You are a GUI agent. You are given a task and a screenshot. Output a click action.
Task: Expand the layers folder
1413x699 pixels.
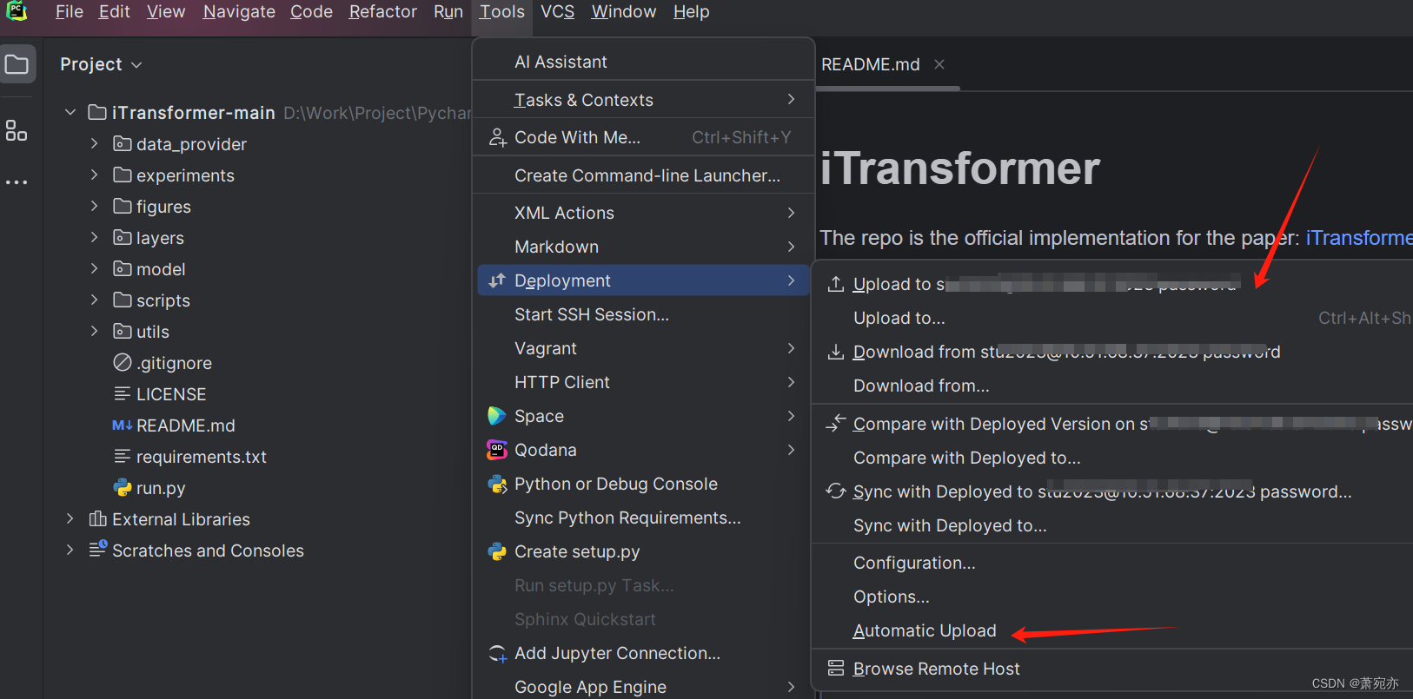pos(95,237)
